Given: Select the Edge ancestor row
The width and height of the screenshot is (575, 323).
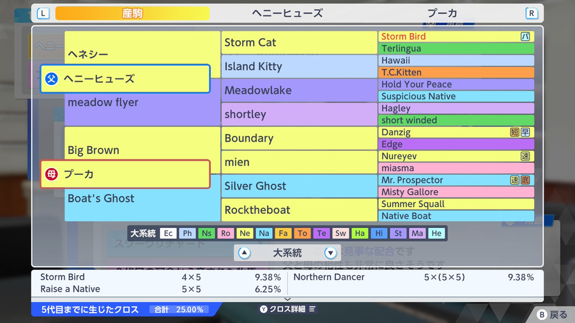Looking at the screenshot, I should point(456,144).
